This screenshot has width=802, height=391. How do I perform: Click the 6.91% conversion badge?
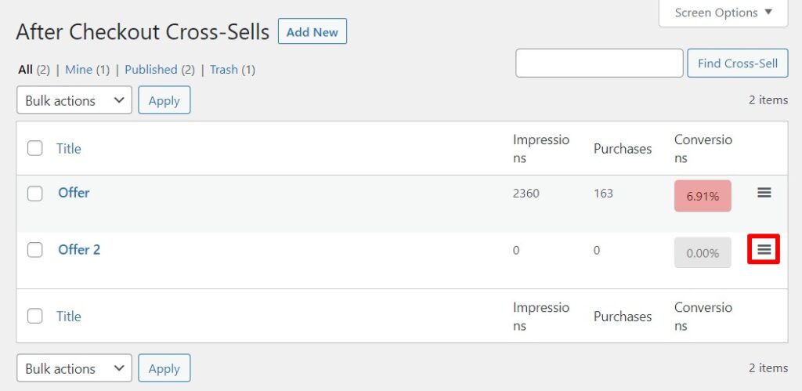point(703,196)
